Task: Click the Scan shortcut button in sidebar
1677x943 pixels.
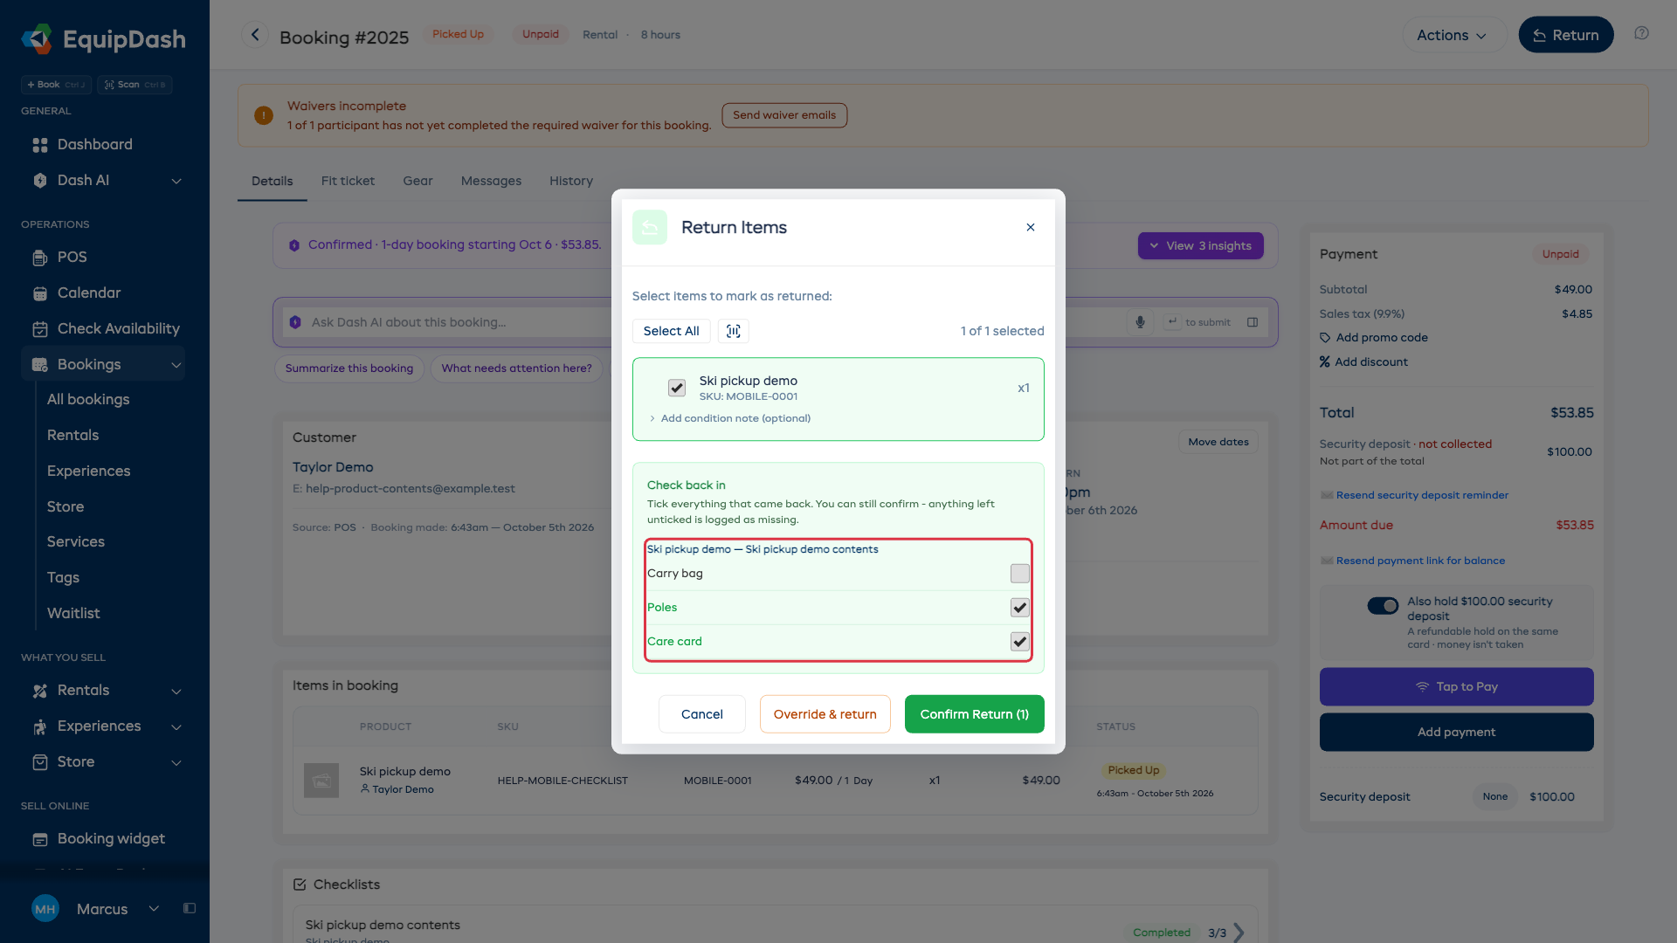Action: (x=135, y=85)
